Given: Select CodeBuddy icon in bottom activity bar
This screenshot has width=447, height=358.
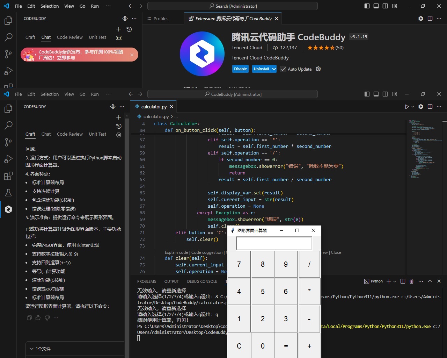Looking at the screenshot, I should [x=8, y=209].
